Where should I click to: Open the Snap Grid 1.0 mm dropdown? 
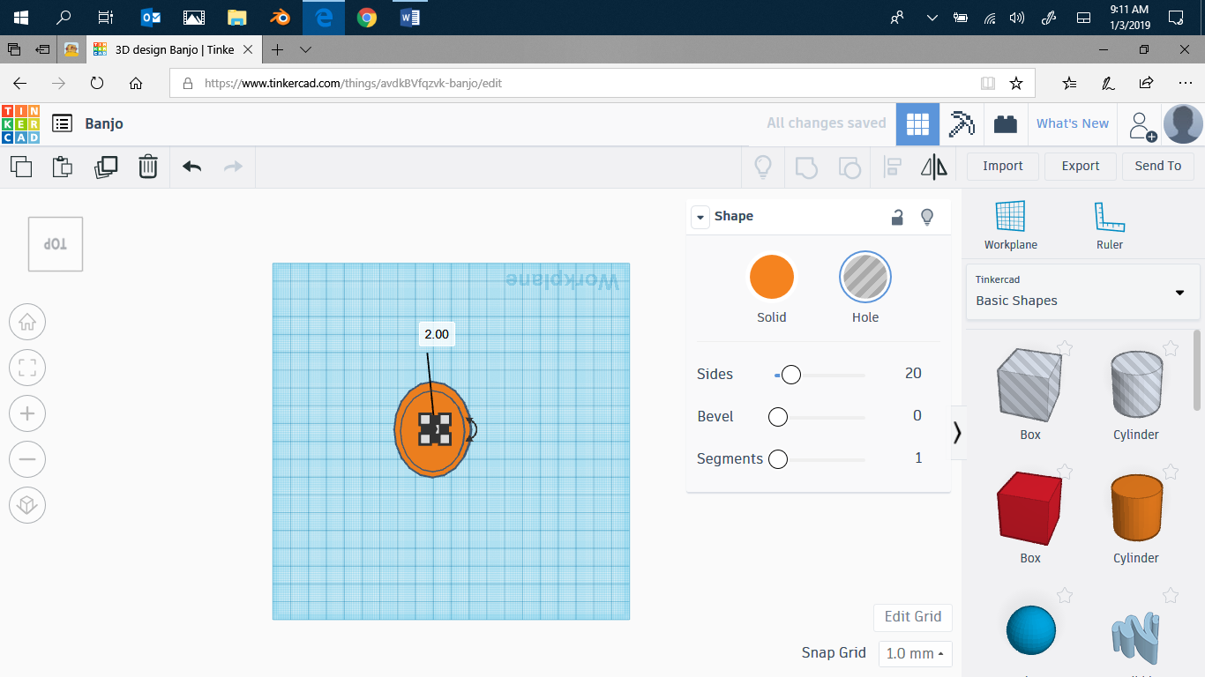click(x=916, y=653)
